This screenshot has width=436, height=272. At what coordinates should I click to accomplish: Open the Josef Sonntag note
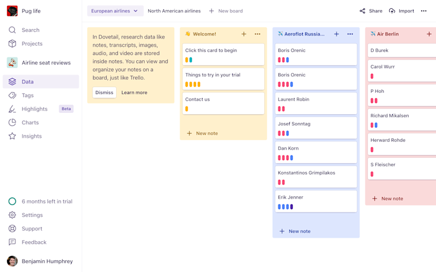point(316,128)
